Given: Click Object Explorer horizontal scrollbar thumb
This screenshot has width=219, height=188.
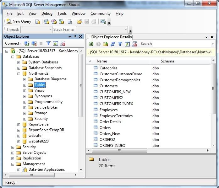Looking at the screenshot, I should tap(32, 175).
